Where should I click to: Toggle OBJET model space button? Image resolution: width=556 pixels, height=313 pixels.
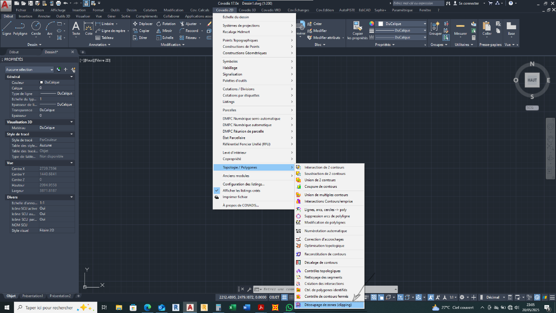coord(274,297)
